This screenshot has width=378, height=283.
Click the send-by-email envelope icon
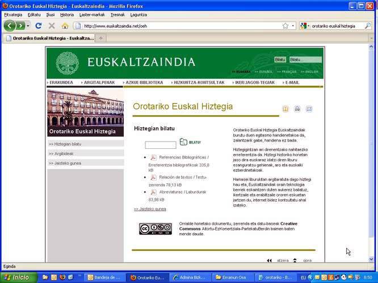coord(309,109)
